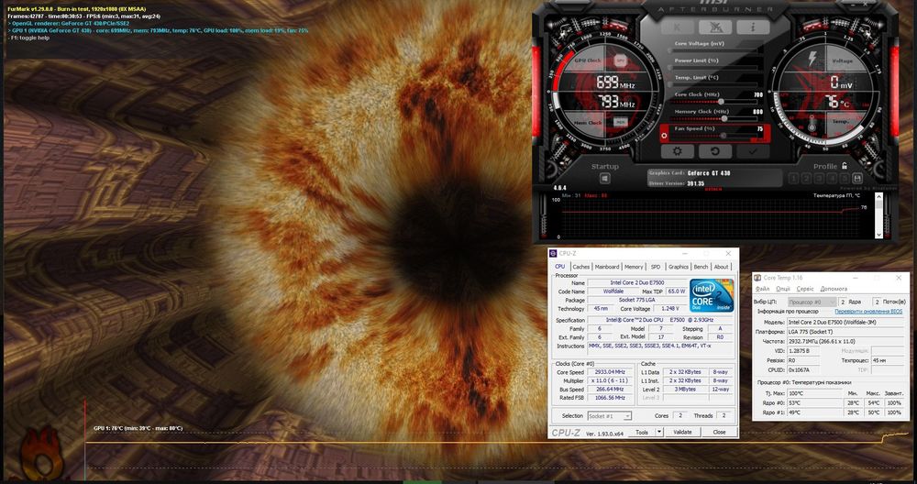The width and height of the screenshot is (917, 484).
Task: Click the GPU chip icon beside GPU Clock
Action: click(620, 60)
